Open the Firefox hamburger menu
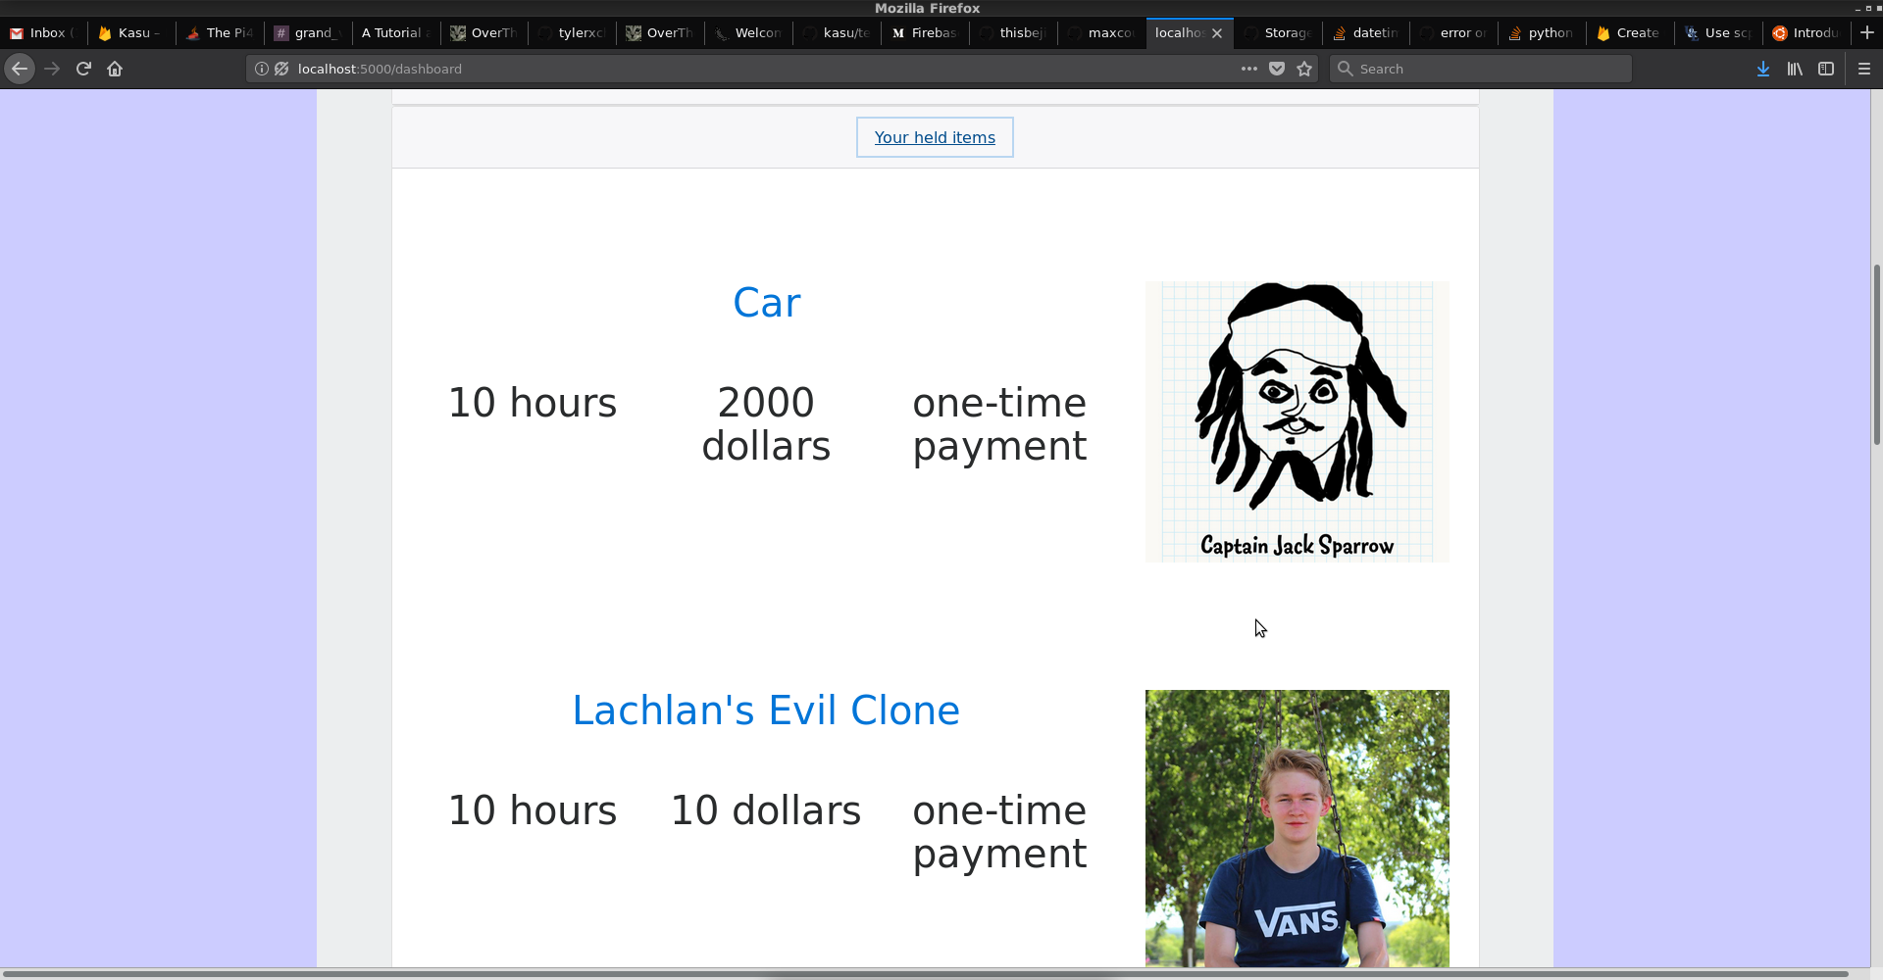 (x=1864, y=69)
